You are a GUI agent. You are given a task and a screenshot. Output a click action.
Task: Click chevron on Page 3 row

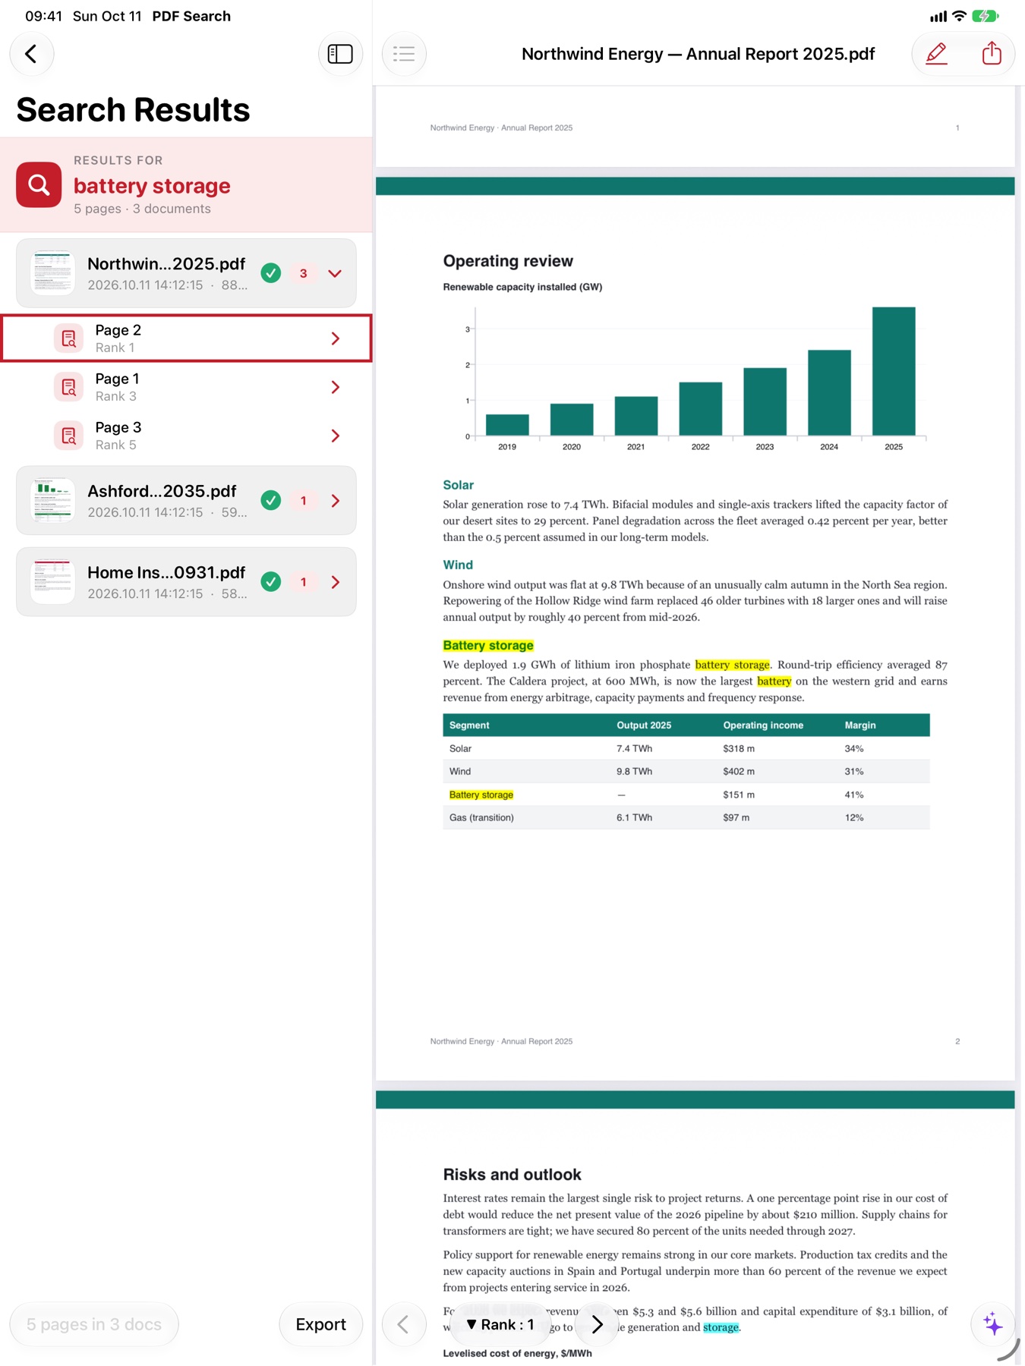[335, 436]
